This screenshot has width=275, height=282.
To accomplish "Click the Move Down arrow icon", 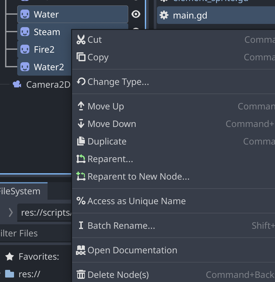I will 81,124.
